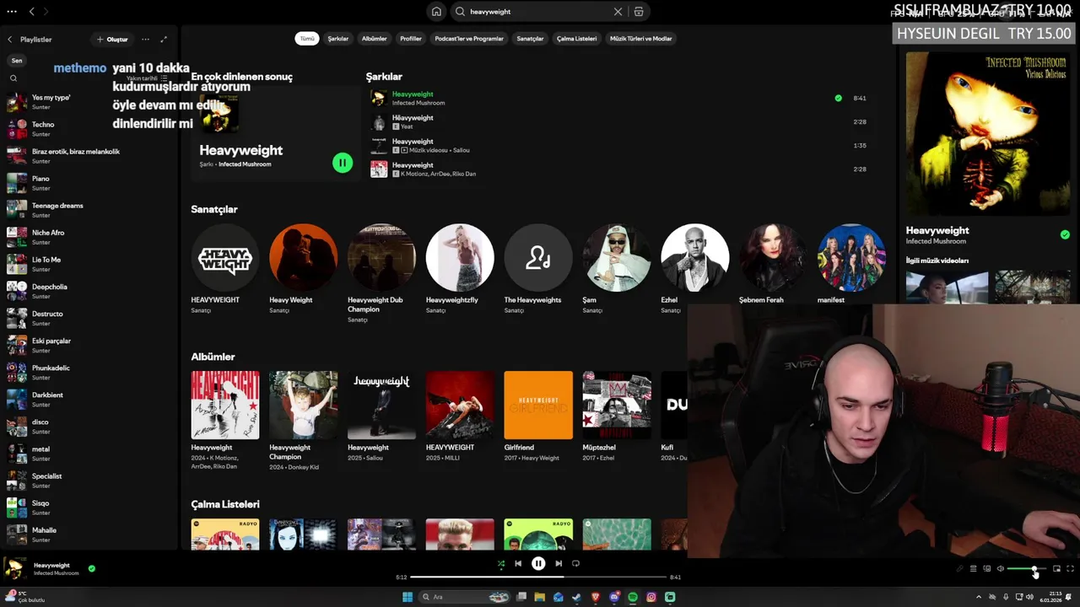Expand the library to full view
The width and height of the screenshot is (1080, 607).
pos(164,40)
